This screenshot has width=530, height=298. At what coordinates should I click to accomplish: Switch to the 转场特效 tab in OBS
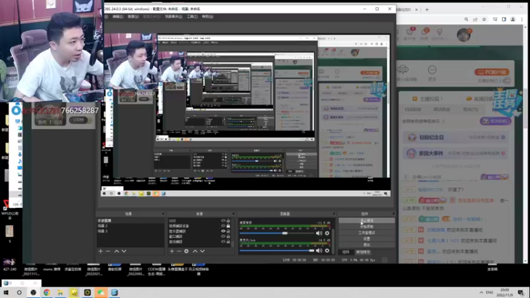click(362, 252)
